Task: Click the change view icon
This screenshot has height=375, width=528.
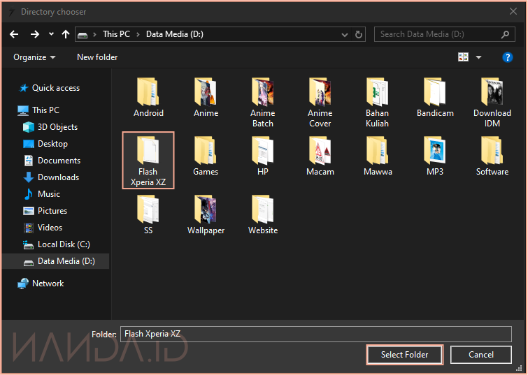Action: click(463, 57)
